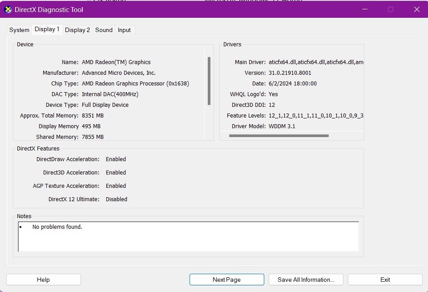Viewport: 428px width, 292px height.
Task: Click the '8351 MB' total memory value
Action: pos(93,116)
